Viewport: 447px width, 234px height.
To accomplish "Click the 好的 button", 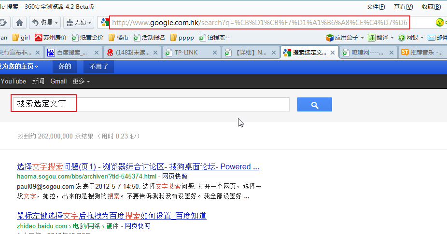I will pyautogui.click(x=65, y=67).
